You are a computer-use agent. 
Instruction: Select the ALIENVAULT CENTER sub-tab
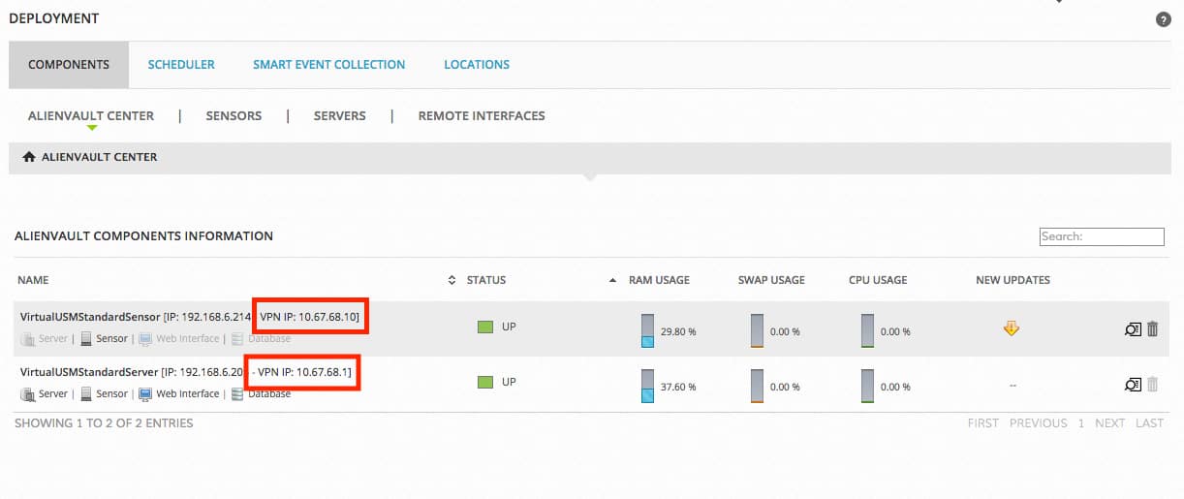91,115
